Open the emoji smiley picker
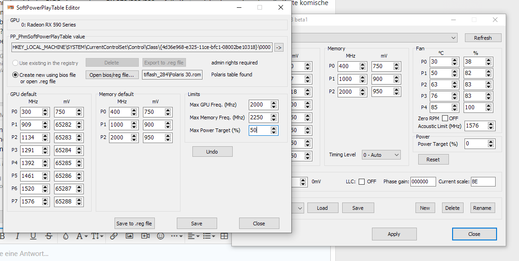This screenshot has width=519, height=261. tap(160, 236)
